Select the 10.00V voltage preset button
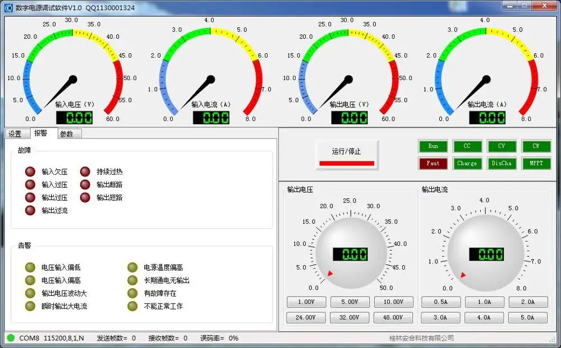 (394, 302)
